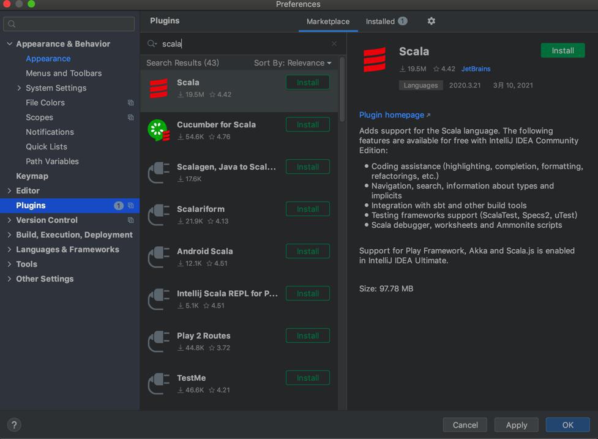Click the Scalagen plugin placeholder icon
Image resolution: width=598 pixels, height=439 pixels.
click(x=159, y=173)
